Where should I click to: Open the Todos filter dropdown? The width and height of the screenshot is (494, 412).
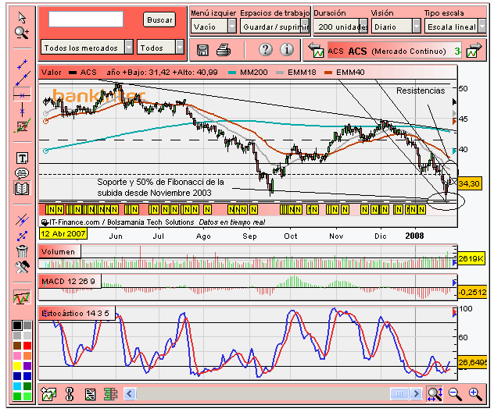160,48
